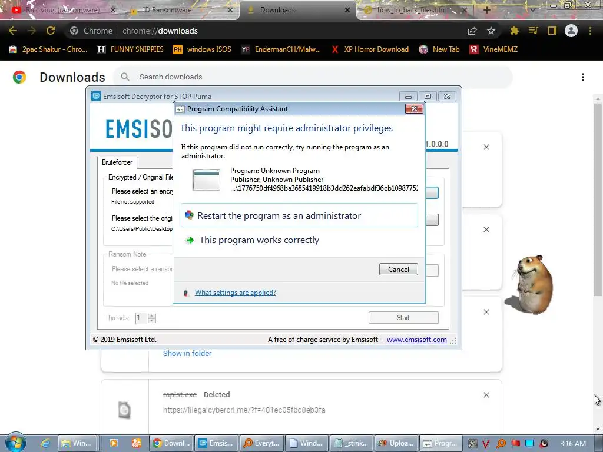This screenshot has height=452, width=603.
Task: Close the Program Compatibility Assistant window
Action: 414,109
